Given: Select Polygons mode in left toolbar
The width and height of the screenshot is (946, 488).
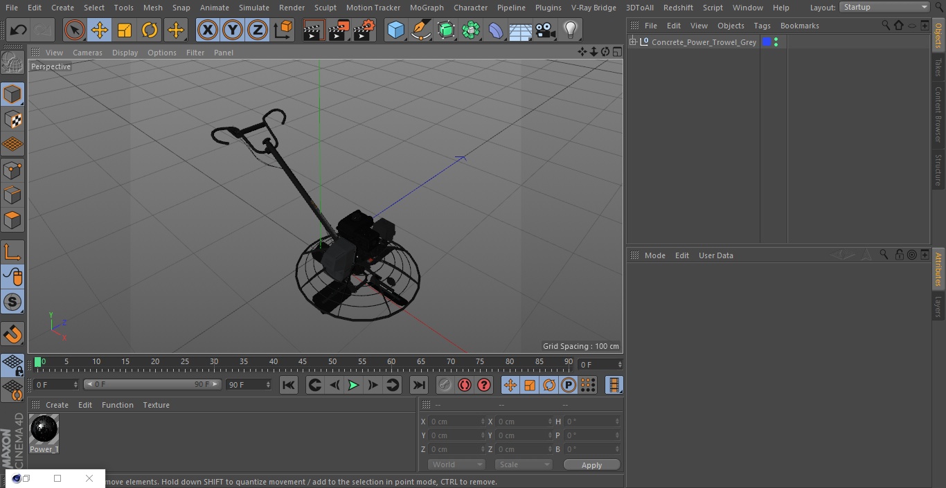Looking at the screenshot, I should (x=12, y=220).
